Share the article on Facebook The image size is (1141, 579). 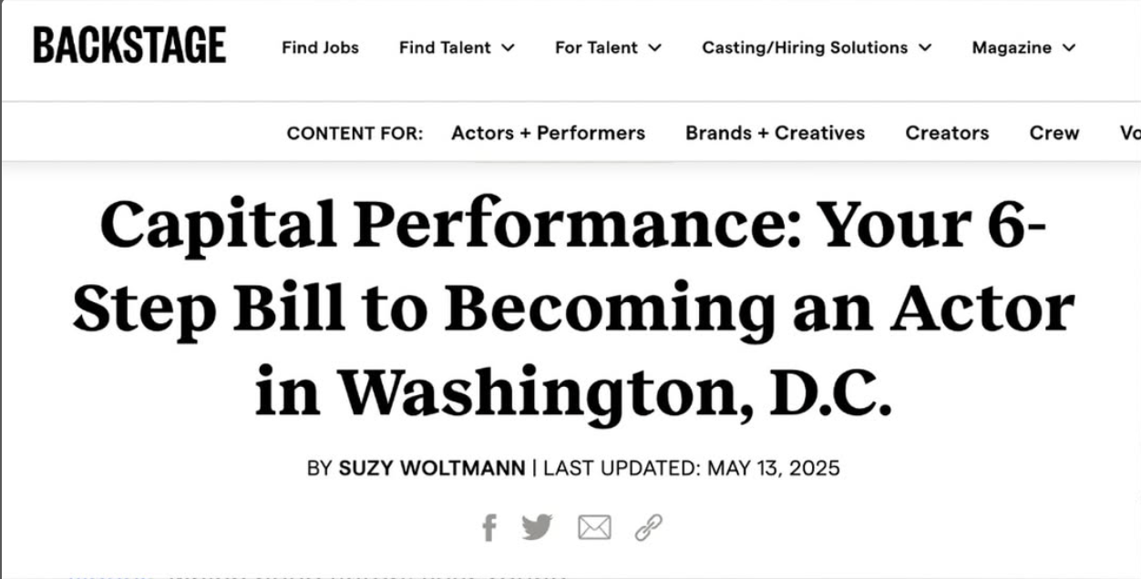(489, 527)
